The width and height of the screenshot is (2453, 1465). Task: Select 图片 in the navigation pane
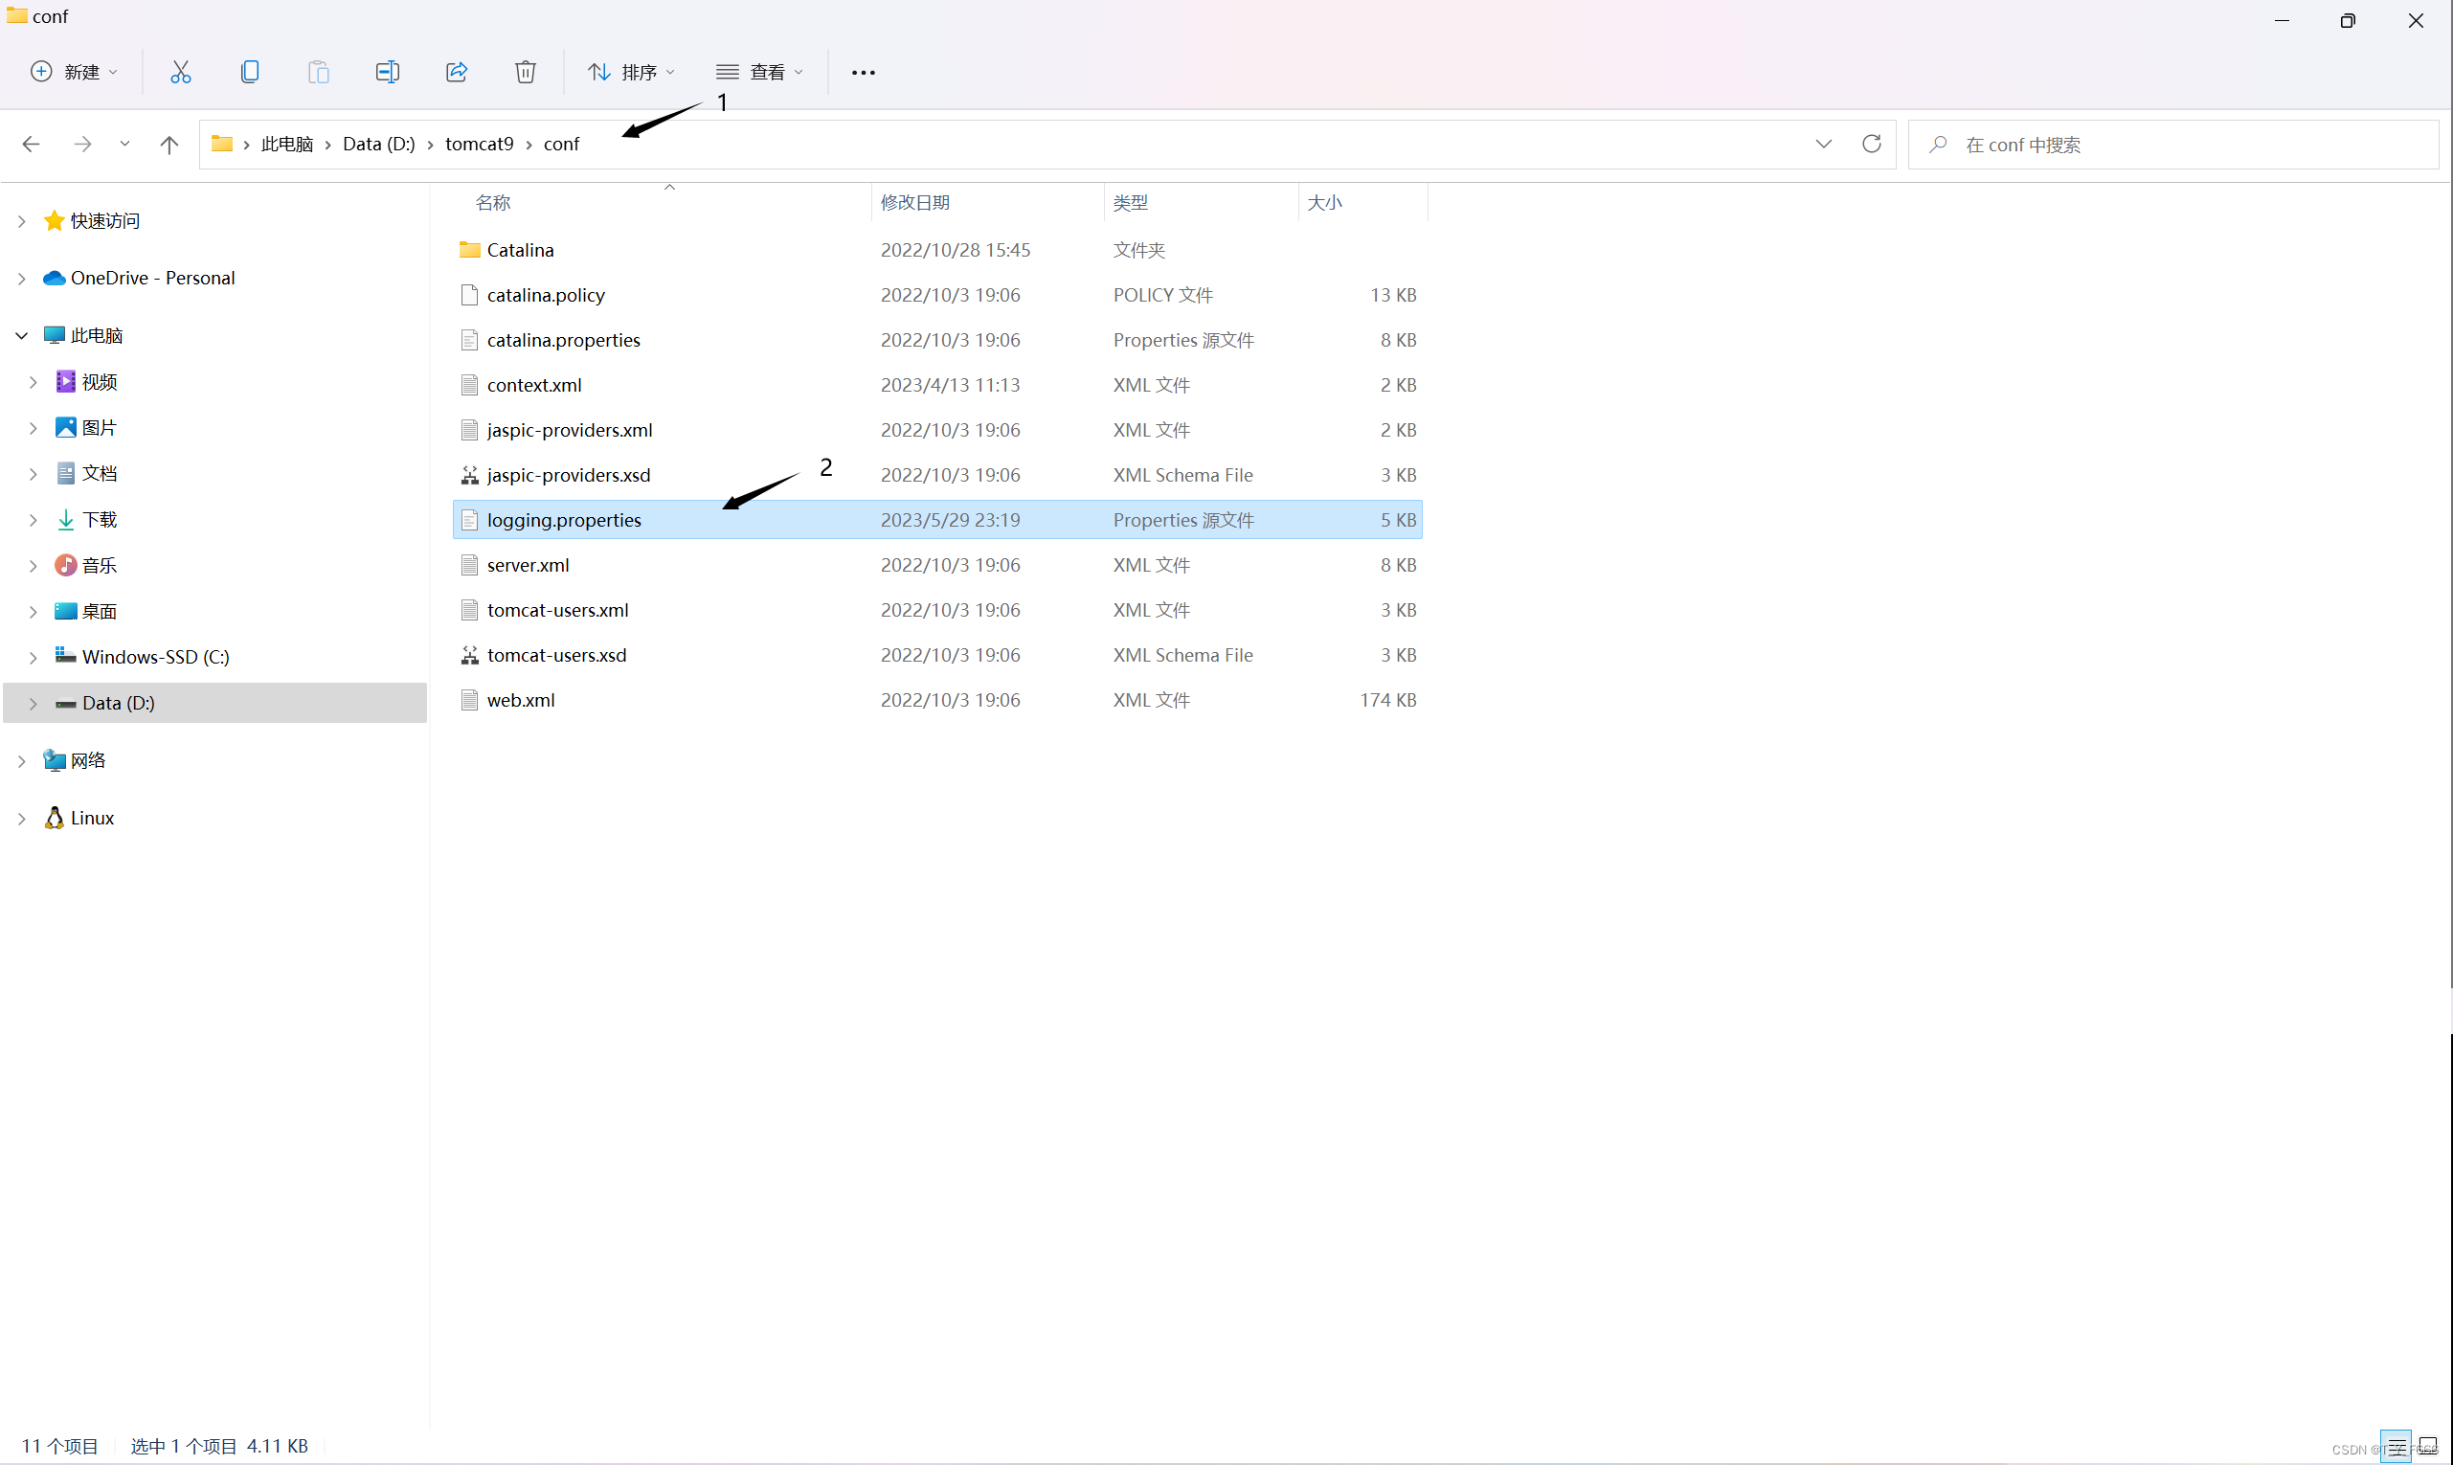(99, 427)
